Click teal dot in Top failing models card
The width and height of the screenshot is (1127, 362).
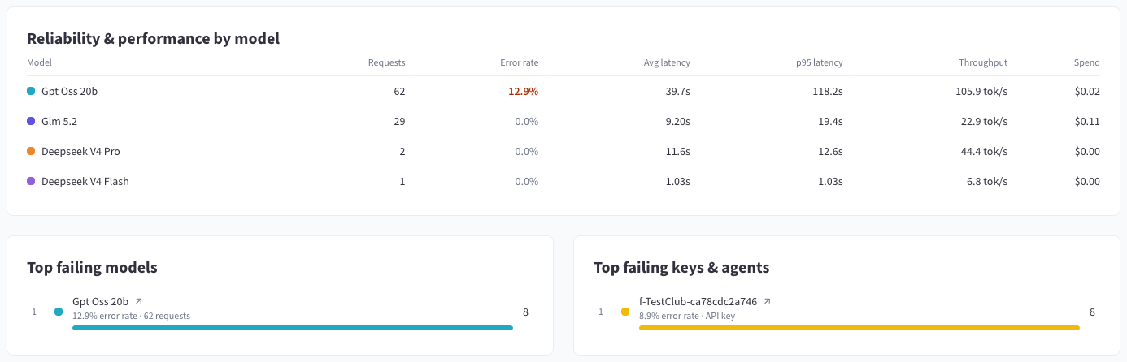(x=59, y=312)
